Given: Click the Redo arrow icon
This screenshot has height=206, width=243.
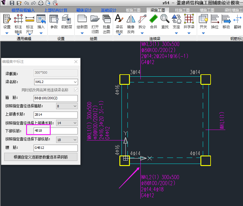Looking at the screenshot, I should tap(34, 3).
